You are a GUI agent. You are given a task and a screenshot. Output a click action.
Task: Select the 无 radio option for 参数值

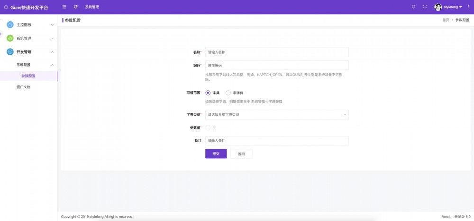pyautogui.click(x=208, y=128)
